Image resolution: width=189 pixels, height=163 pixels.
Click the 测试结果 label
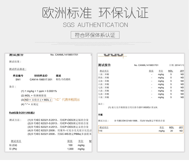click(x=15, y=62)
